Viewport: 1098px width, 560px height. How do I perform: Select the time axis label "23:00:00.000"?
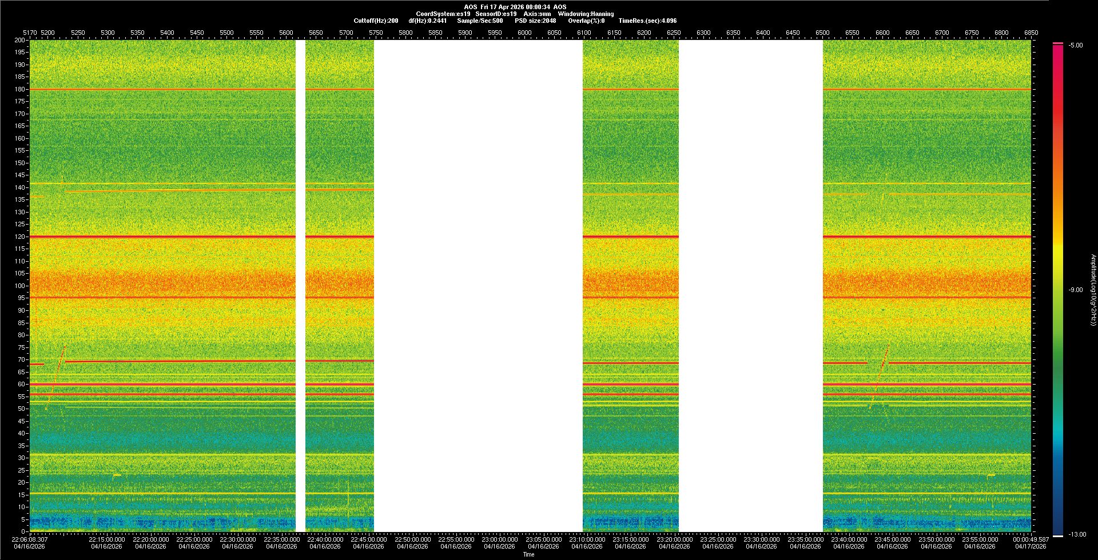(x=499, y=539)
